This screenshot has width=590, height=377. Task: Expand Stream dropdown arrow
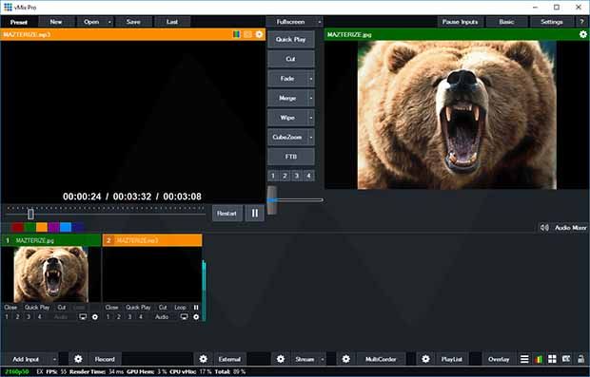pos(323,359)
